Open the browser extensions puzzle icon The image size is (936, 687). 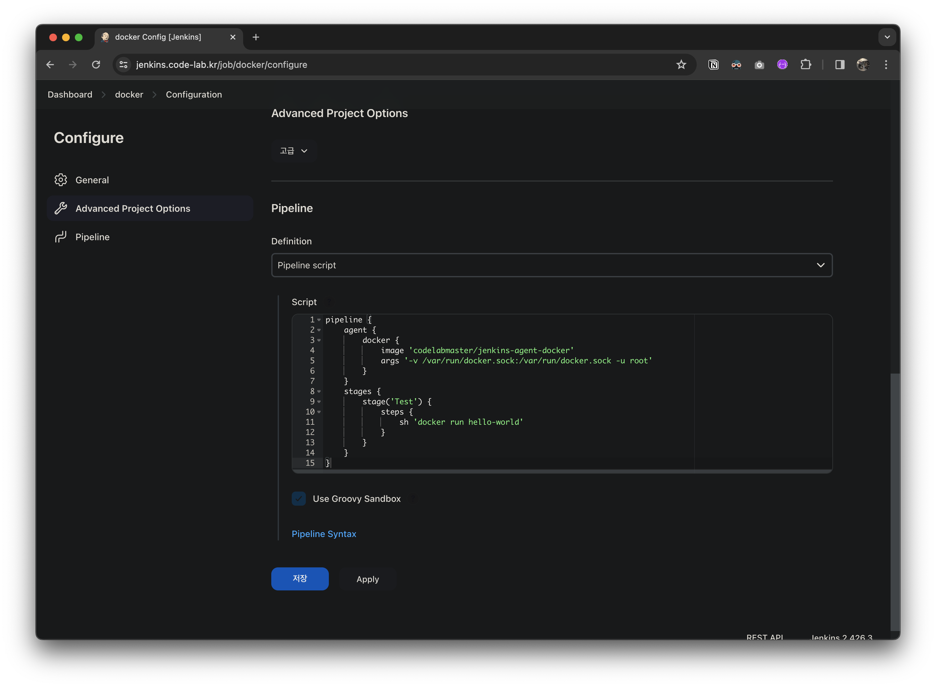point(806,65)
